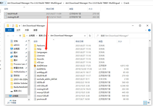The width and height of the screenshot is (153, 106).
Task: Select meituxiuxiu in the navigation pane
Action: pyautogui.click(x=19, y=72)
